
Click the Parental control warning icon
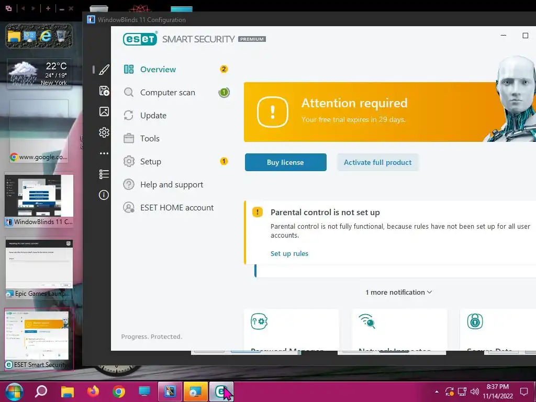click(x=258, y=212)
